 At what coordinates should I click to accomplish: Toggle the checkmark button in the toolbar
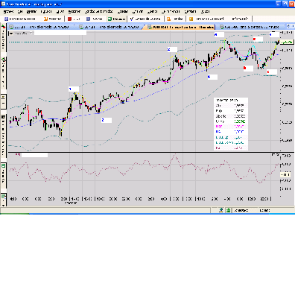point(146,19)
